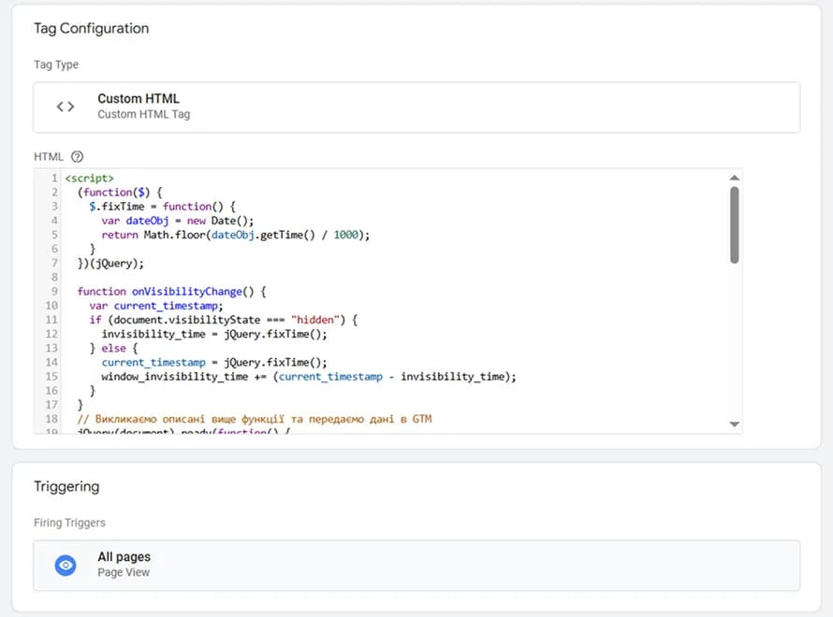
Task: Click the Firing Triggers label
Action: 69,523
